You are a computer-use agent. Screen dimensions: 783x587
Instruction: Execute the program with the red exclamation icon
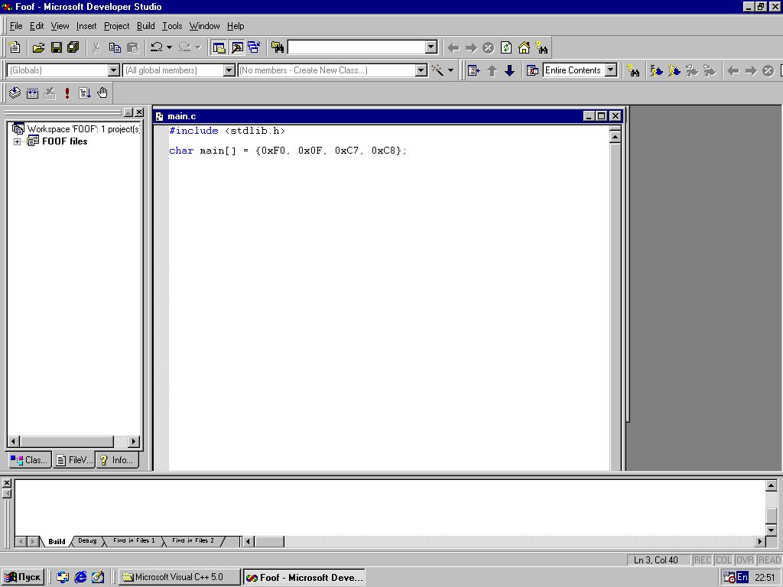click(67, 92)
